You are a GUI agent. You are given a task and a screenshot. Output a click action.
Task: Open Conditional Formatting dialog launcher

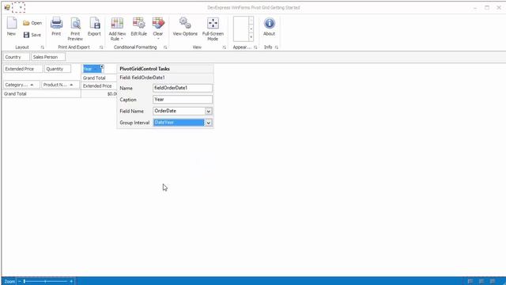[165, 47]
